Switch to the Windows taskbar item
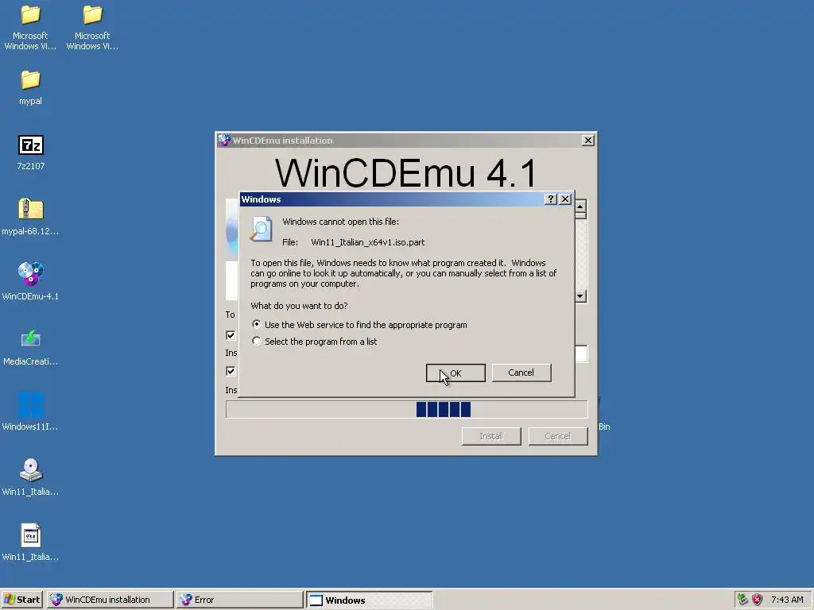814x610 pixels. [x=369, y=600]
